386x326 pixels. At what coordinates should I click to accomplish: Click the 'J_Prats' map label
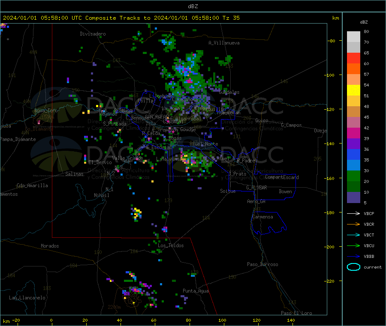pos(237,174)
